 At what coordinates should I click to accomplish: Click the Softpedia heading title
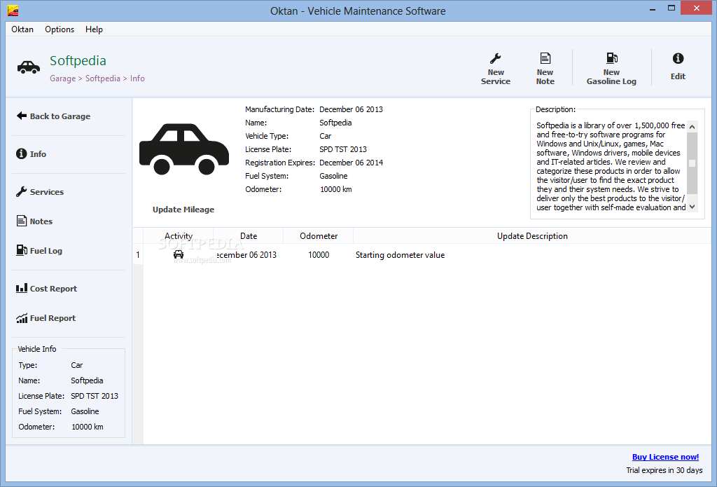78,60
